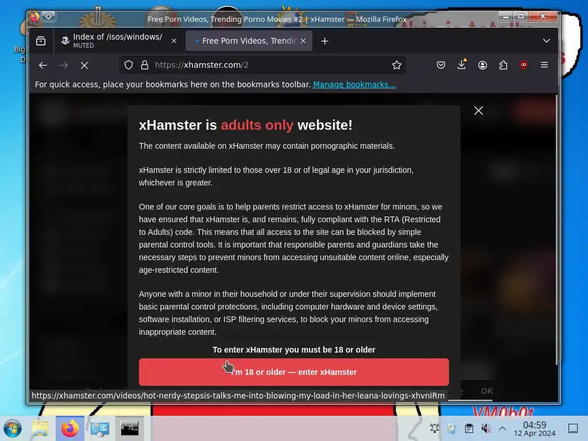Click the "adults only" heading text
Image resolution: width=588 pixels, height=441 pixels.
[x=257, y=125]
